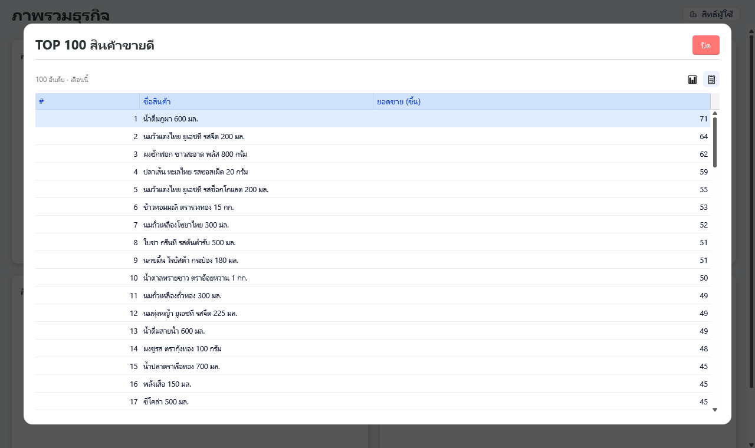Select นมถั่วเหลืองโซยาไทย 300 มล.
Image resolution: width=755 pixels, height=448 pixels.
[186, 225]
